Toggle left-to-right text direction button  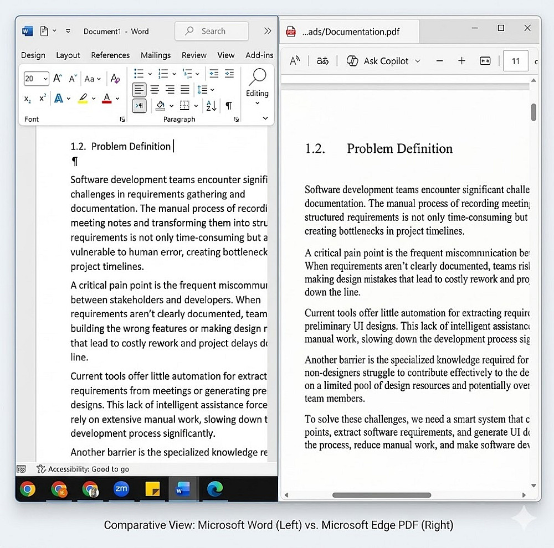(x=139, y=105)
